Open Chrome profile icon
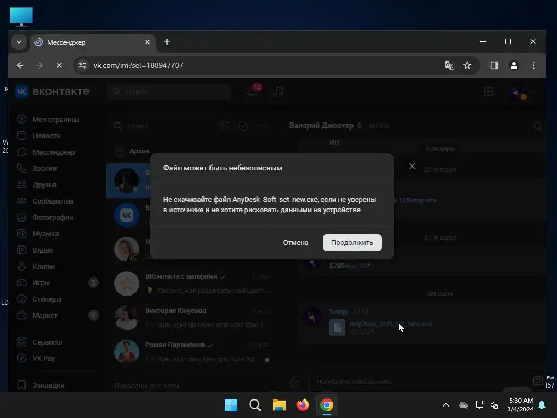This screenshot has width=557, height=418. tap(513, 65)
